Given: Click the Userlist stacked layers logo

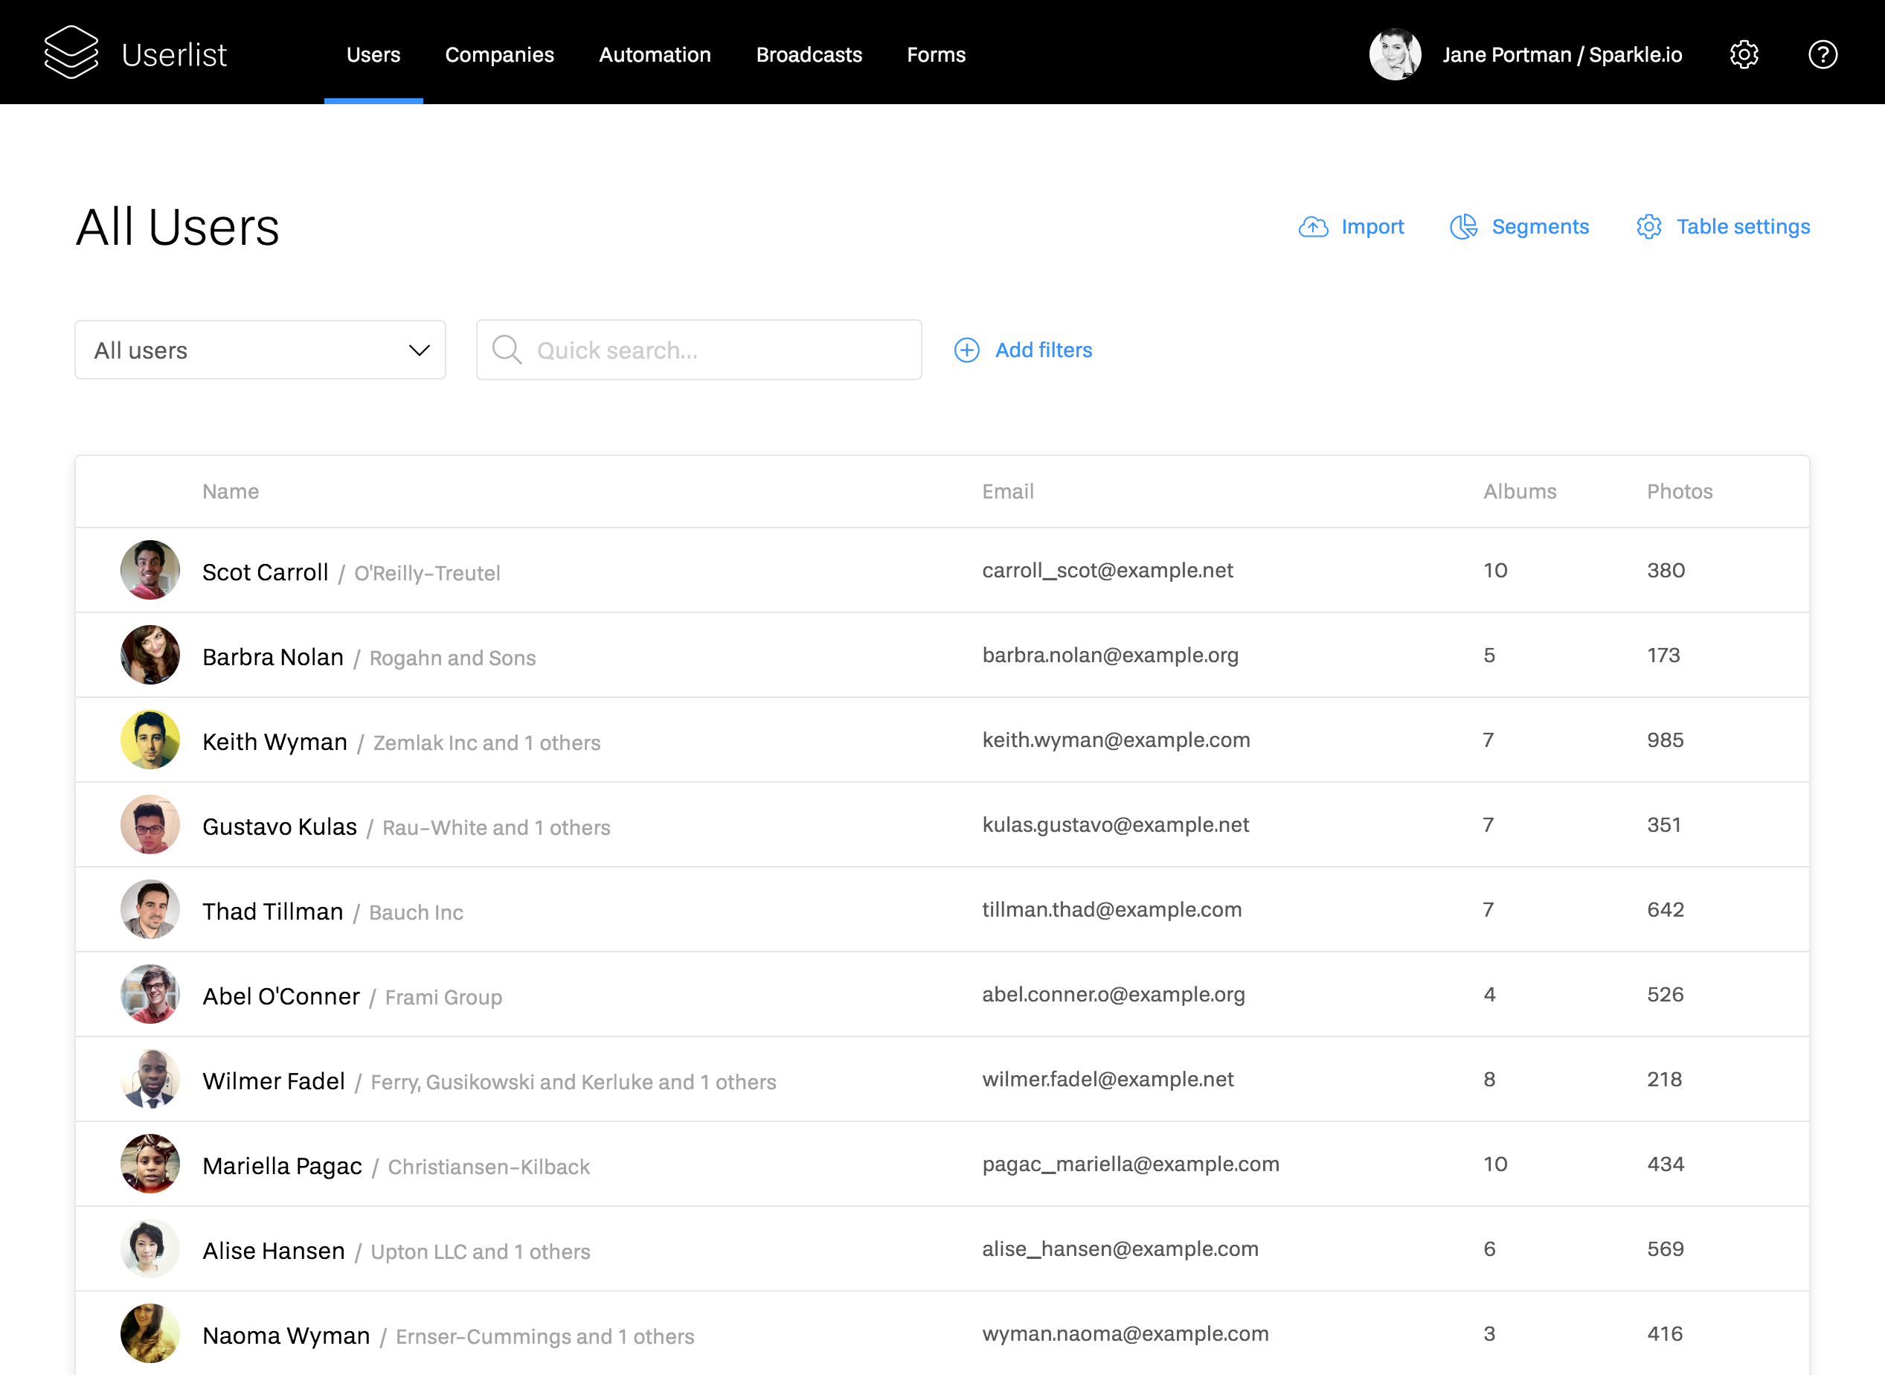Looking at the screenshot, I should 71,52.
